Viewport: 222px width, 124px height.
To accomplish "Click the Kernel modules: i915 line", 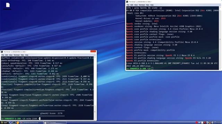I will (147, 21).
